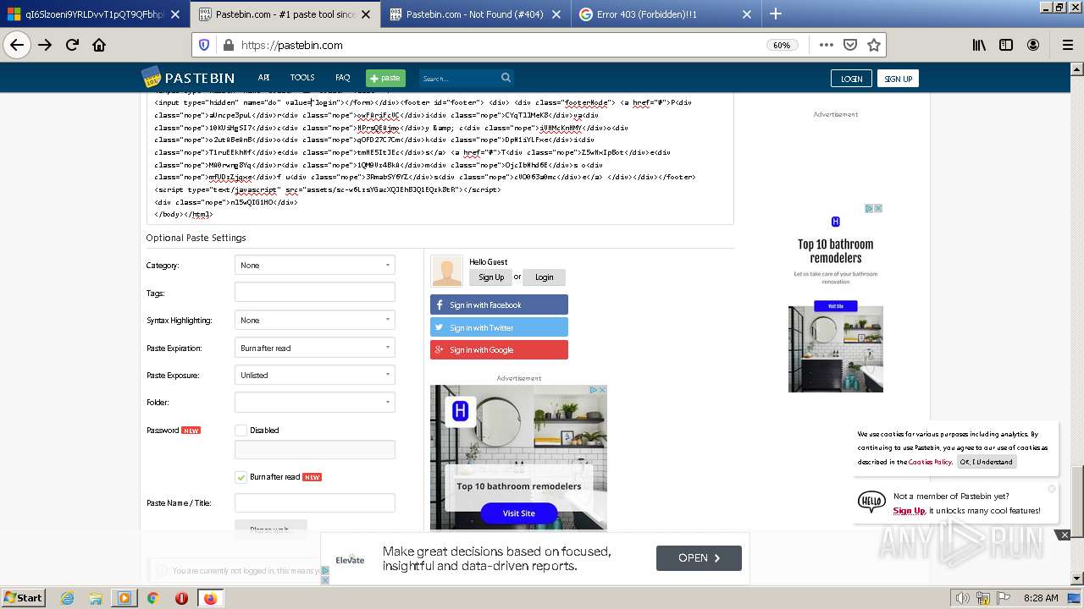Click header LOGIN button

tap(851, 79)
